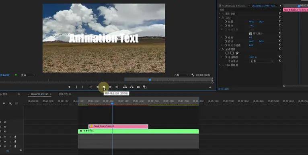
Task: Collapse the opacity effect group
Action: (x=220, y=49)
